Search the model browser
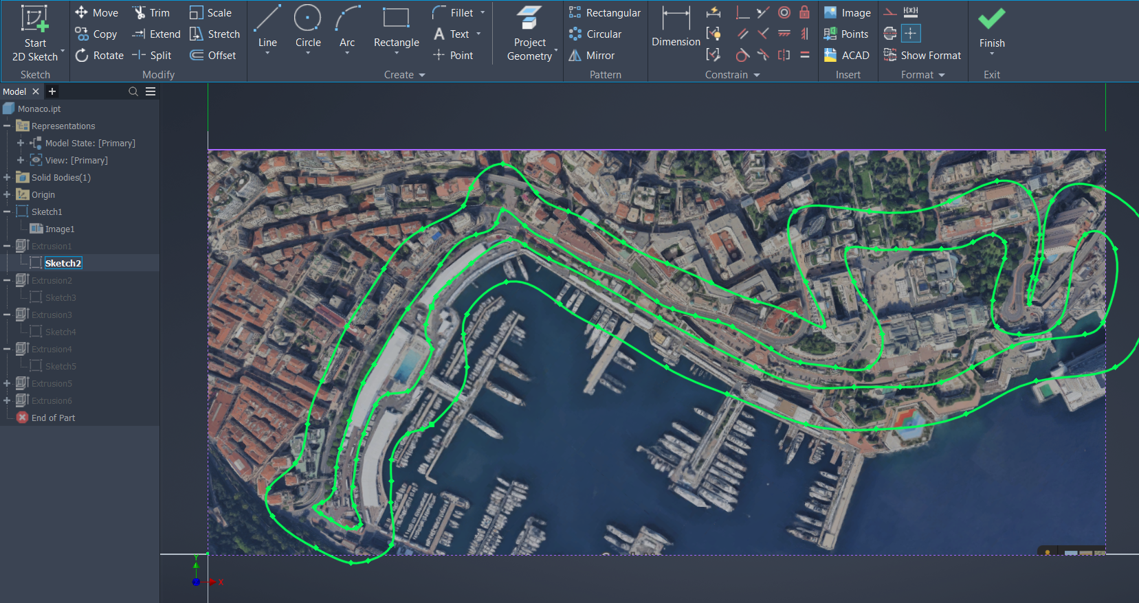 click(x=133, y=91)
